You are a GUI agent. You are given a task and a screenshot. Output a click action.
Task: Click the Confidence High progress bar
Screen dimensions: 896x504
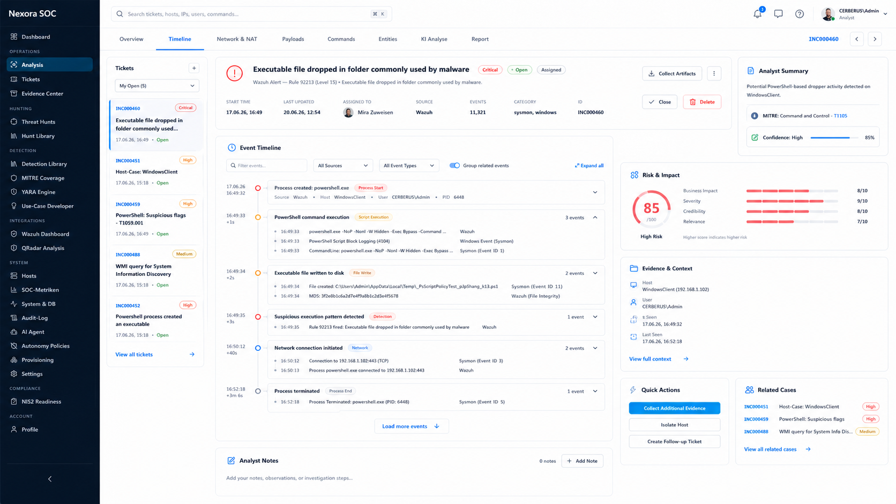tap(834, 138)
